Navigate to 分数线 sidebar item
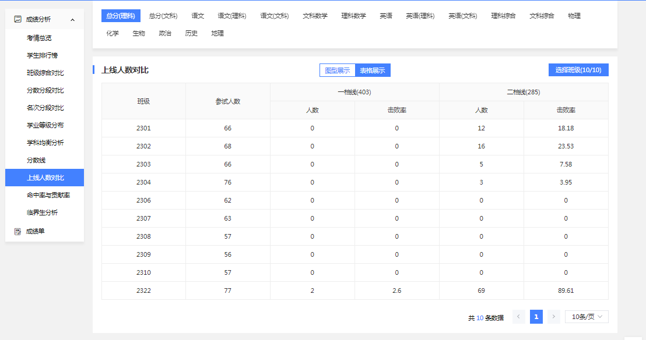646x340 pixels. (36, 160)
